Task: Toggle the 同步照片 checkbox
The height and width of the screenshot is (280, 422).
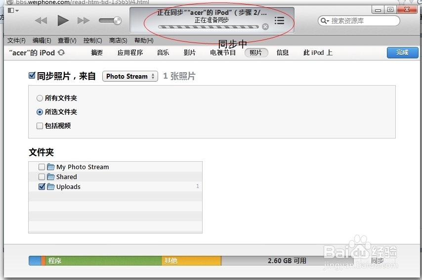Action: point(32,76)
